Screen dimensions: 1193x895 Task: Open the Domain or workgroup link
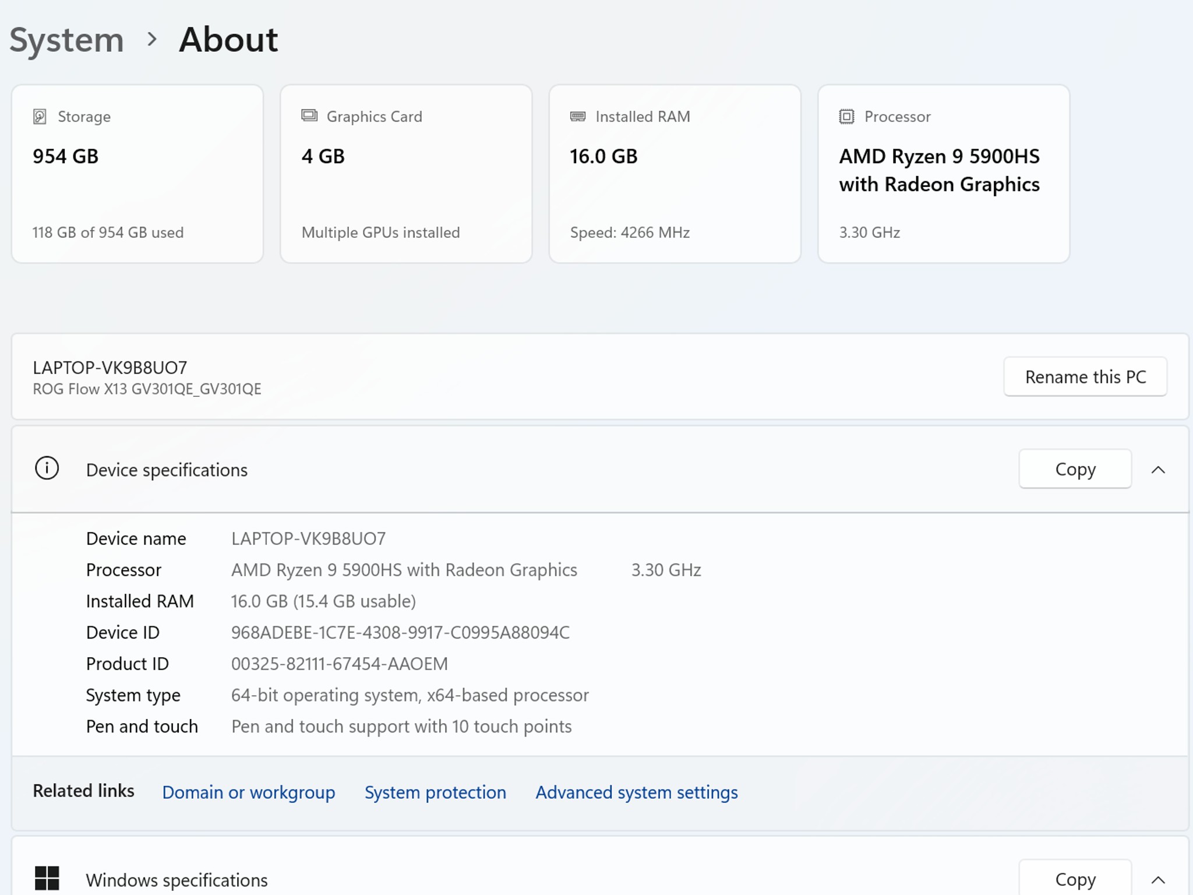(248, 792)
